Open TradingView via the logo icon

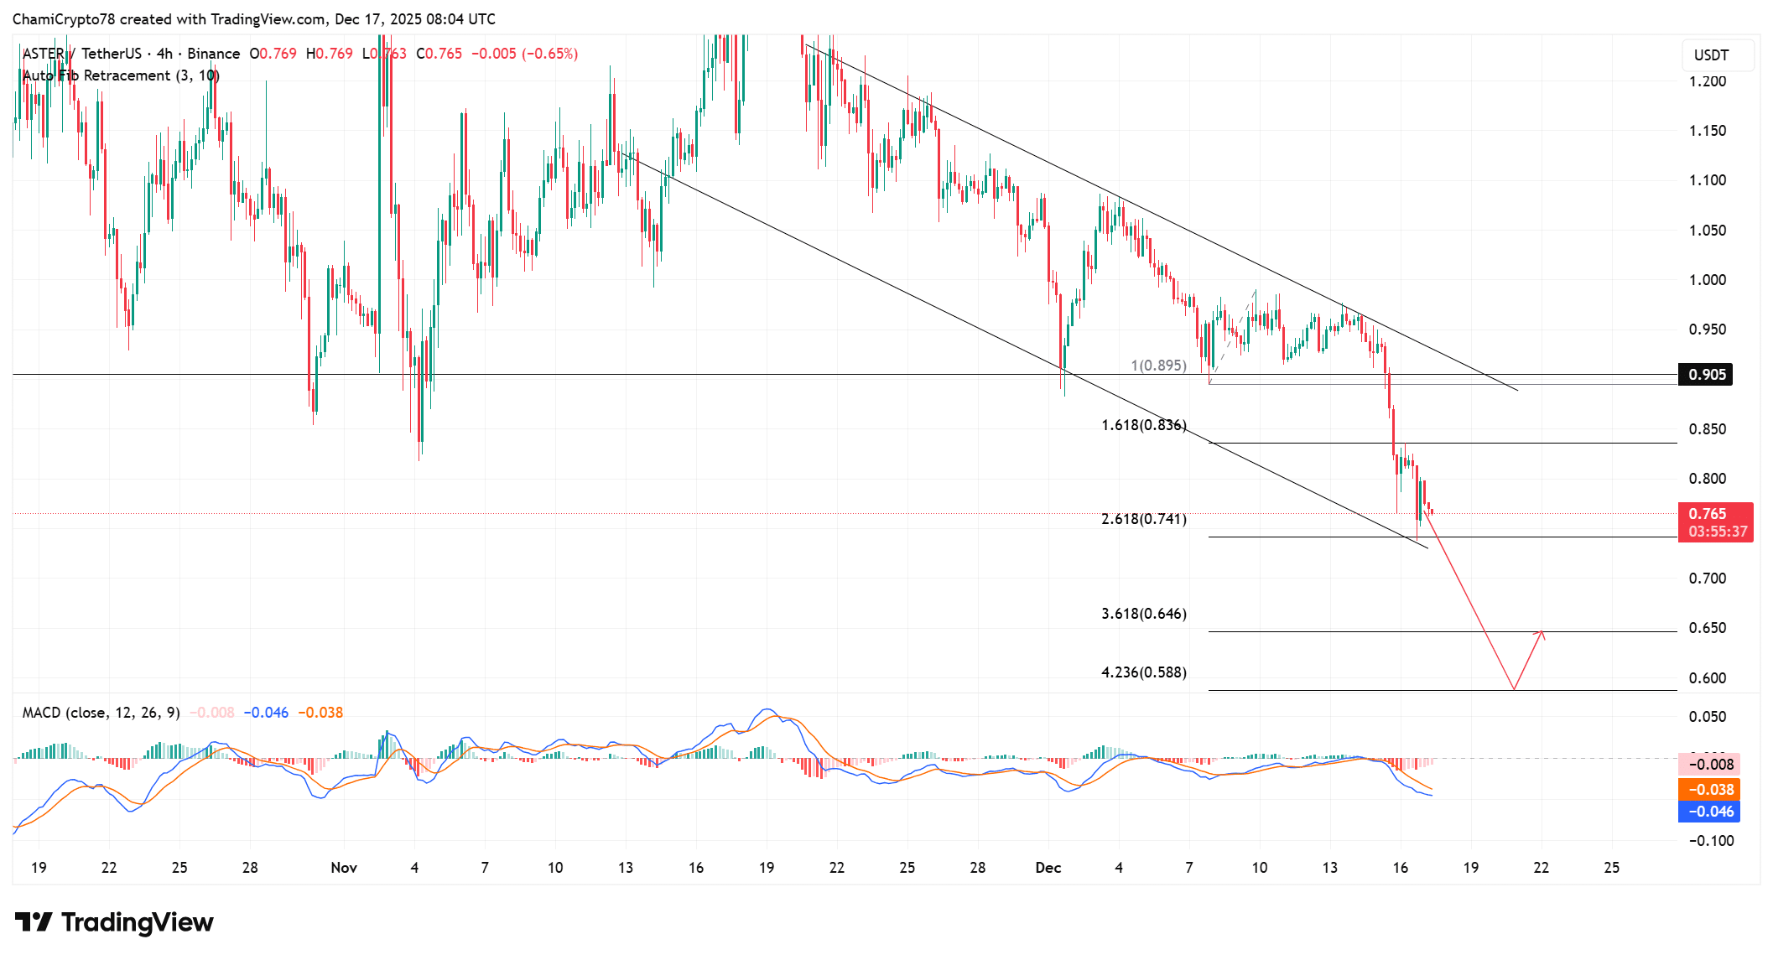pyautogui.click(x=32, y=922)
